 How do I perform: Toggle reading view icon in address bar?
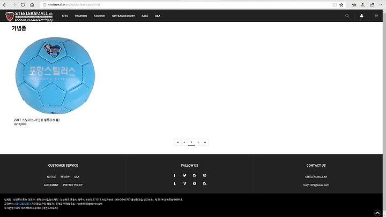[x=335, y=5]
